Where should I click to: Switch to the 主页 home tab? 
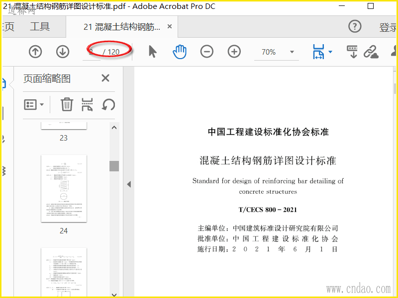pos(7,27)
